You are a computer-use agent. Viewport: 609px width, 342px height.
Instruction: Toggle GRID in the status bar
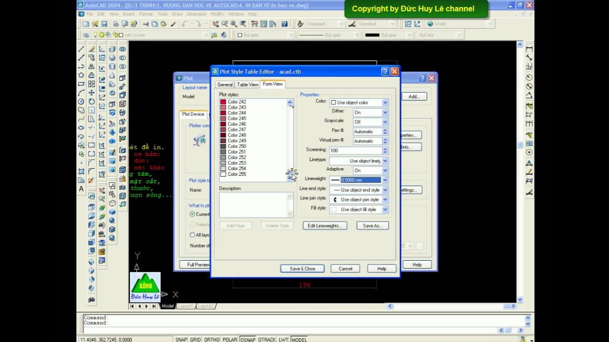(196, 339)
